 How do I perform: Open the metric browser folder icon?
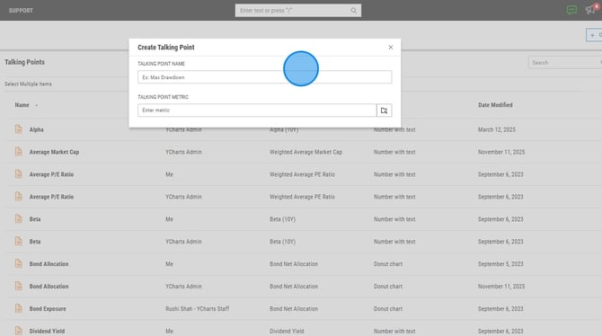click(384, 111)
